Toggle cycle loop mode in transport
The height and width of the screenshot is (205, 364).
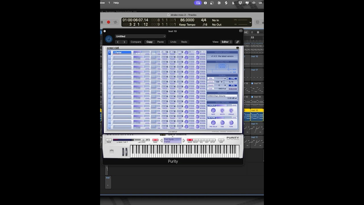pyautogui.click(x=115, y=22)
